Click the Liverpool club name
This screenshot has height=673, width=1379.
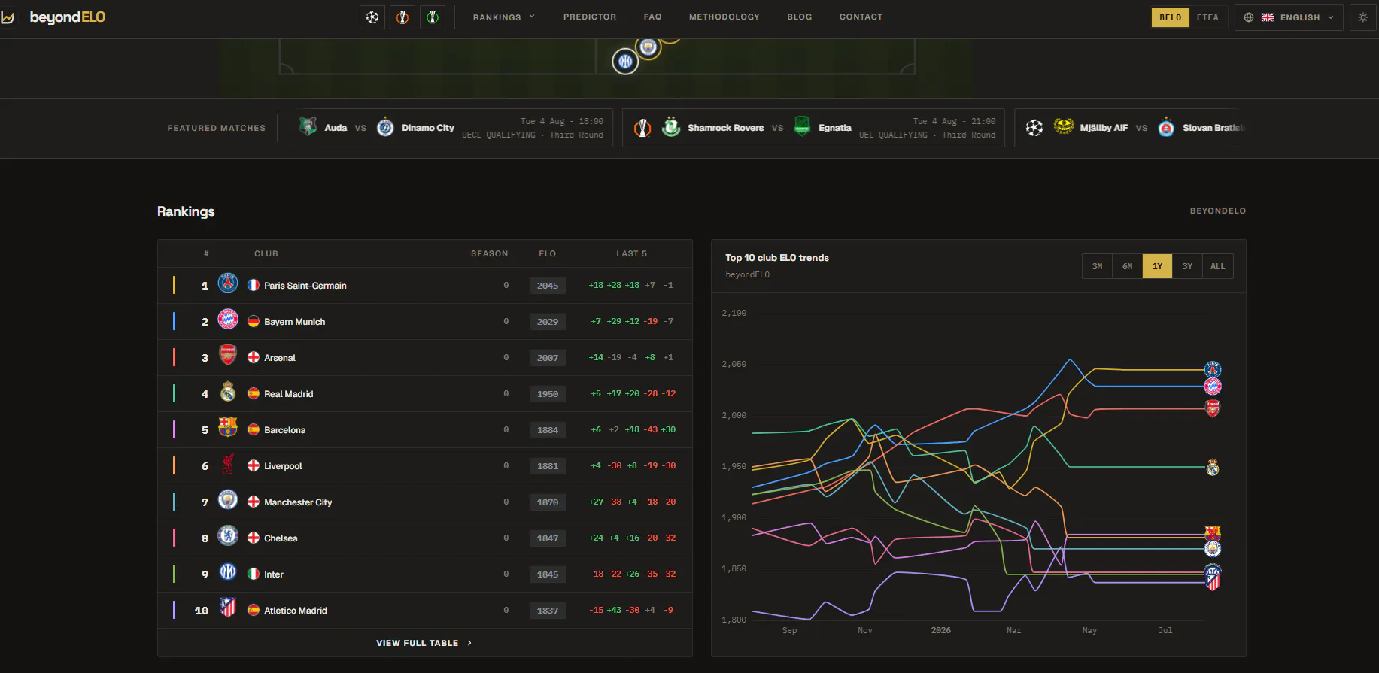(283, 466)
